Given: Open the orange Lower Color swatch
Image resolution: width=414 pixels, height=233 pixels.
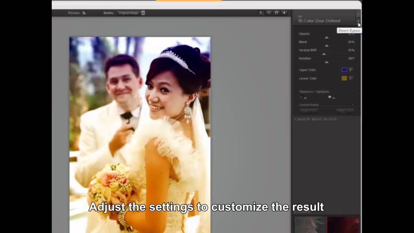Looking at the screenshot, I should click(344, 78).
